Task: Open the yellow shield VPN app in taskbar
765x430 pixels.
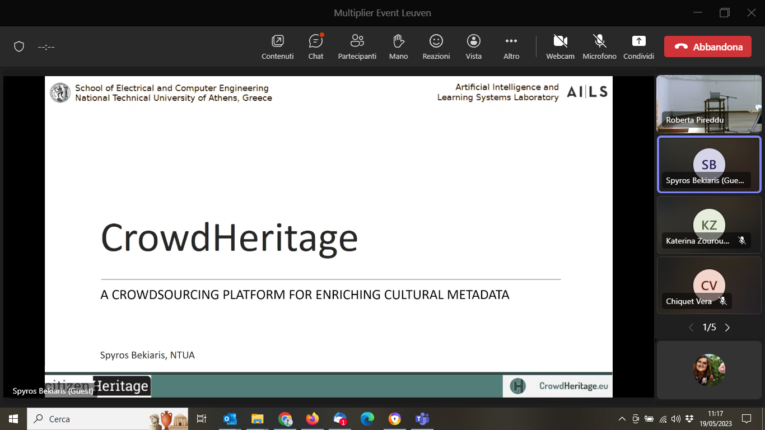Action: tap(395, 419)
